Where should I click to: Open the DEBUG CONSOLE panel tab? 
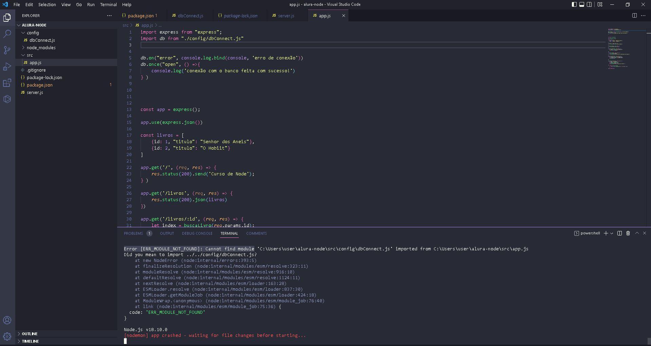(x=197, y=233)
